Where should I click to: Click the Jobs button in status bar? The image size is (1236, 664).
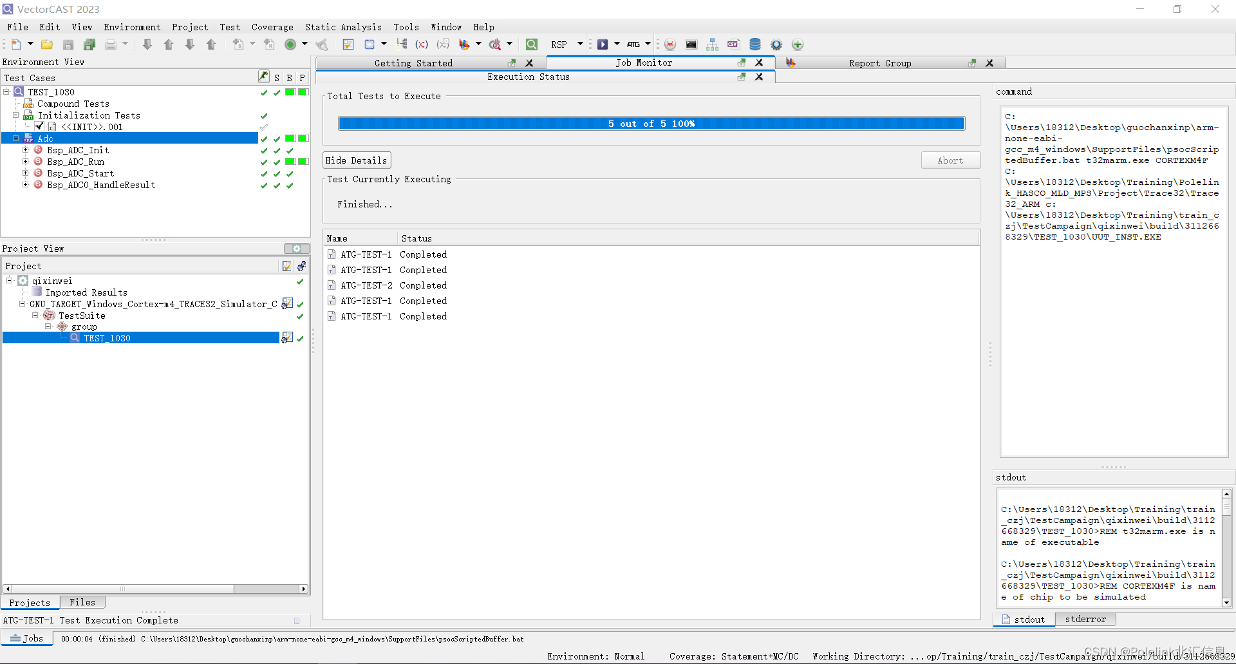pos(27,639)
